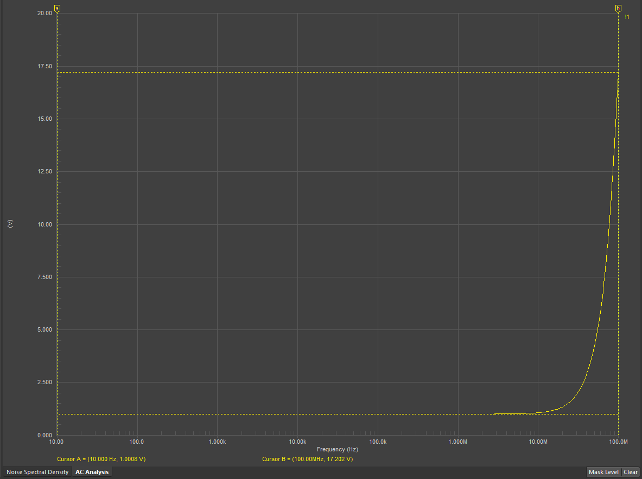Click the 1.000M x-axis frequency label
Viewport: 642px width, 479px height.
[x=457, y=442]
